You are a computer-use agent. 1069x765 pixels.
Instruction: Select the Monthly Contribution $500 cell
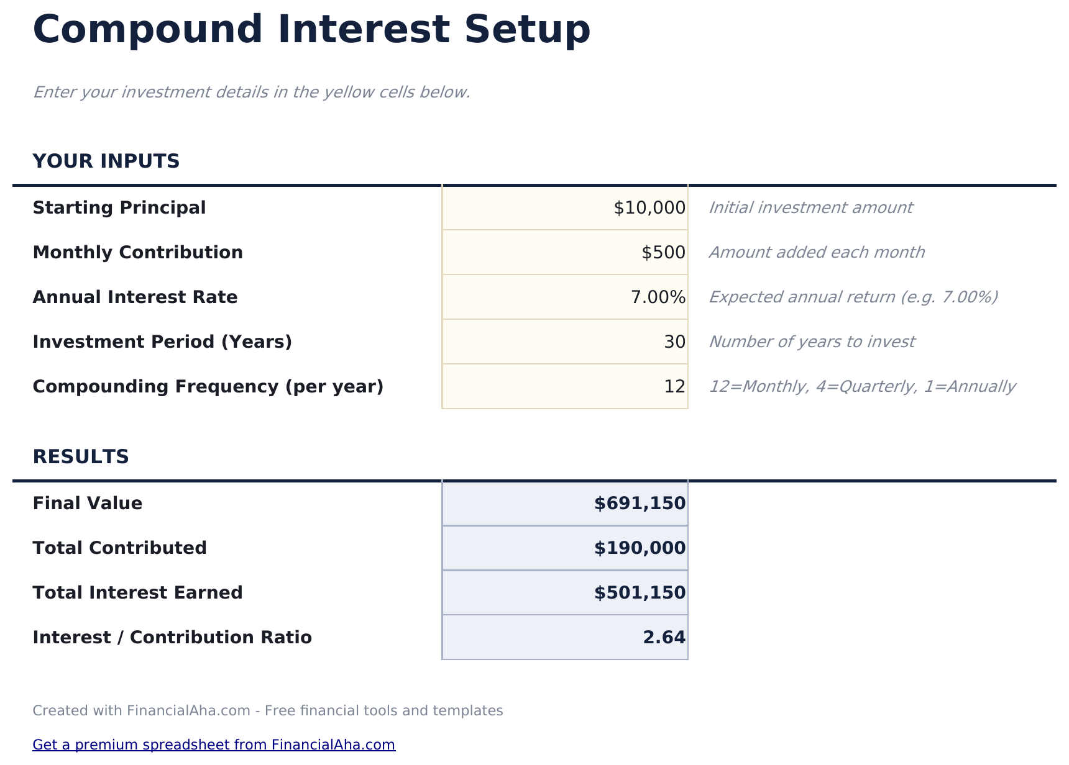coord(565,253)
